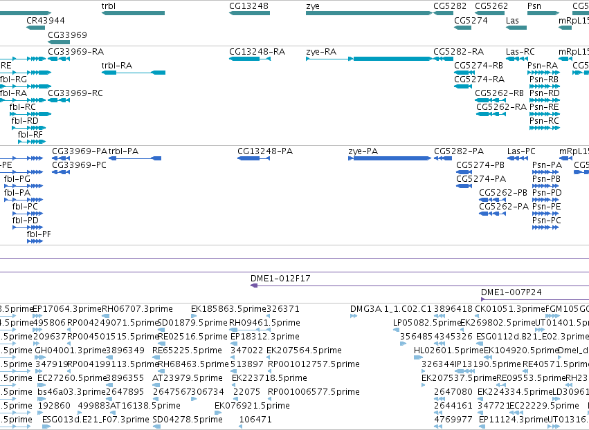Open the CG33969-RA transcript label
589x430 pixels.
point(75,51)
